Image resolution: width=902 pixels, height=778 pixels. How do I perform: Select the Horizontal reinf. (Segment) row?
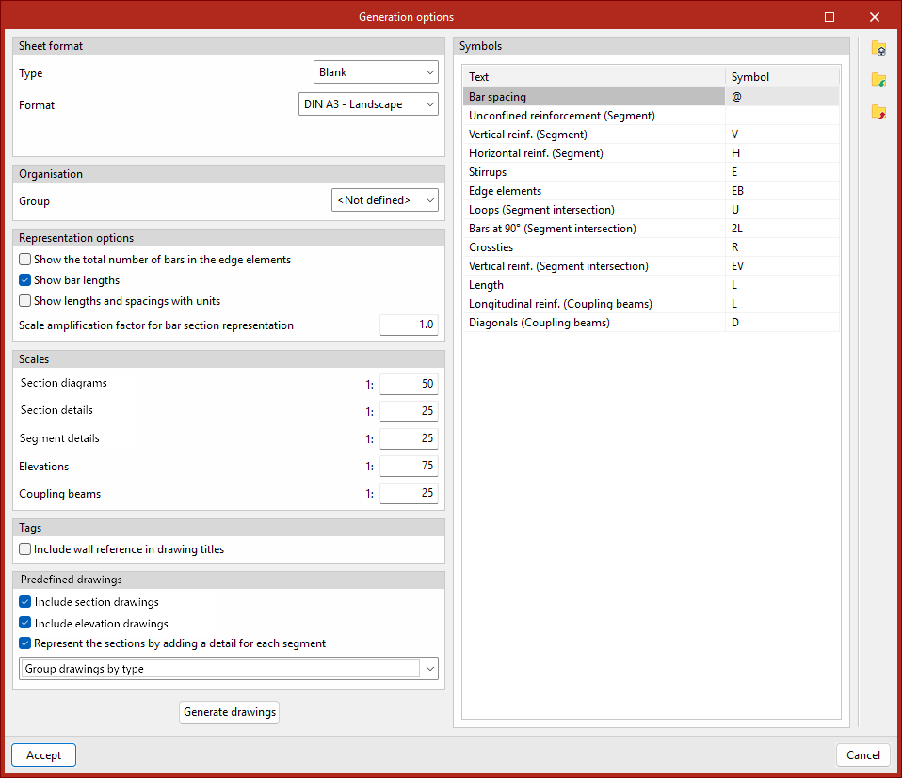(652, 153)
